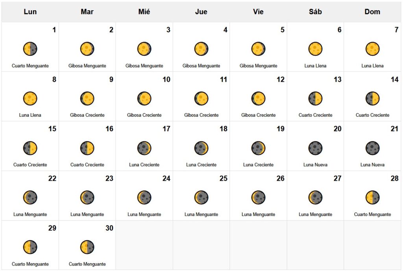Click the moon icon on day 1
This screenshot has height=271, width=403.
pos(30,49)
